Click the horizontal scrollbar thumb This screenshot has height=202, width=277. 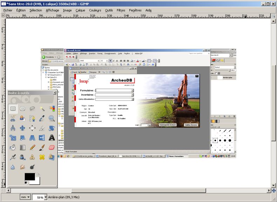[x=138, y=190]
